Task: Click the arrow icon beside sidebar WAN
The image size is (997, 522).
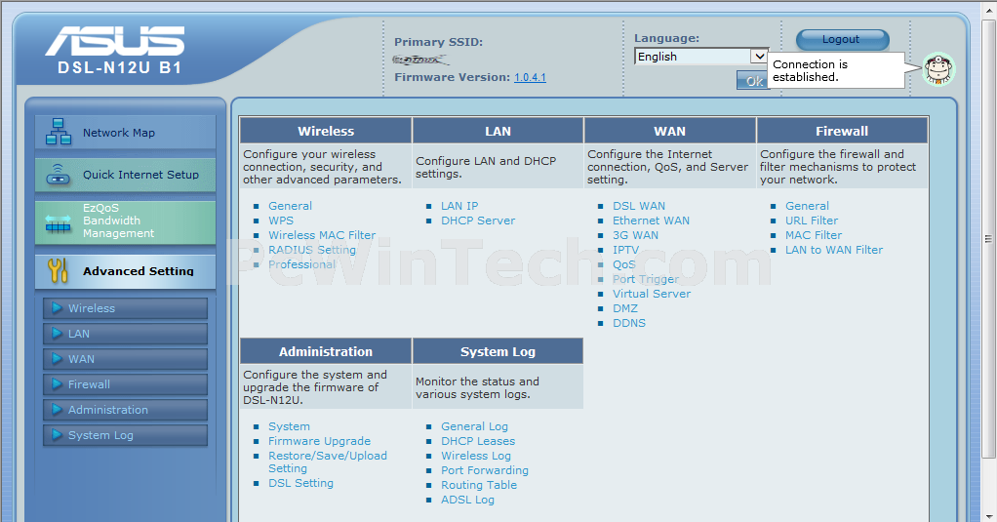Action: pyautogui.click(x=57, y=359)
